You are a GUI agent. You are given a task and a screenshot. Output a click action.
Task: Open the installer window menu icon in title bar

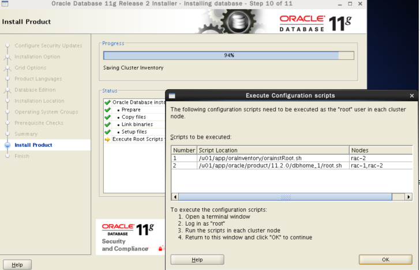click(x=5, y=4)
